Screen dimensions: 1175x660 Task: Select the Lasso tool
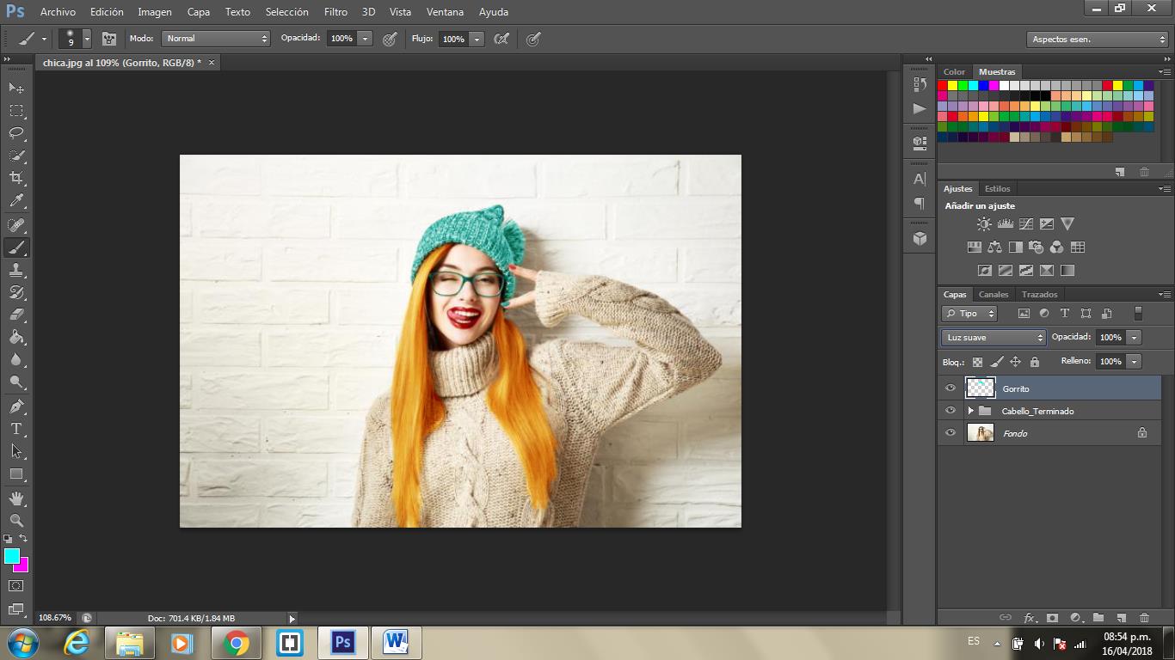[x=16, y=133]
